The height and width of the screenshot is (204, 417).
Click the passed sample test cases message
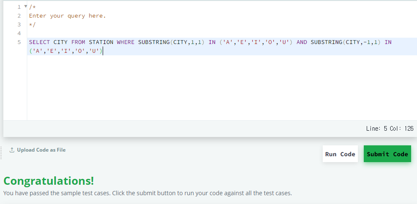148,193
